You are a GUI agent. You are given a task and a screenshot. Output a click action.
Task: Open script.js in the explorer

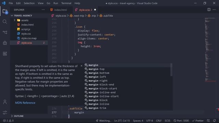point(29,29)
